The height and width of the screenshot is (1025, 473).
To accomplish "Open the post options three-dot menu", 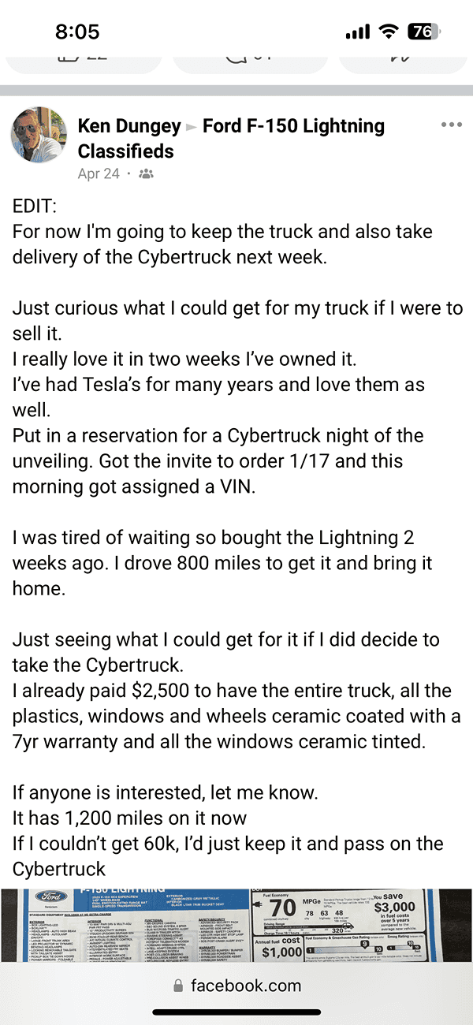I will click(x=452, y=125).
